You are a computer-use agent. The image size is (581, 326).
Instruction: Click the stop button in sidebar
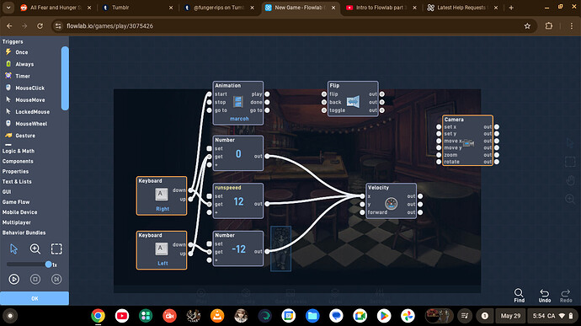(35, 279)
